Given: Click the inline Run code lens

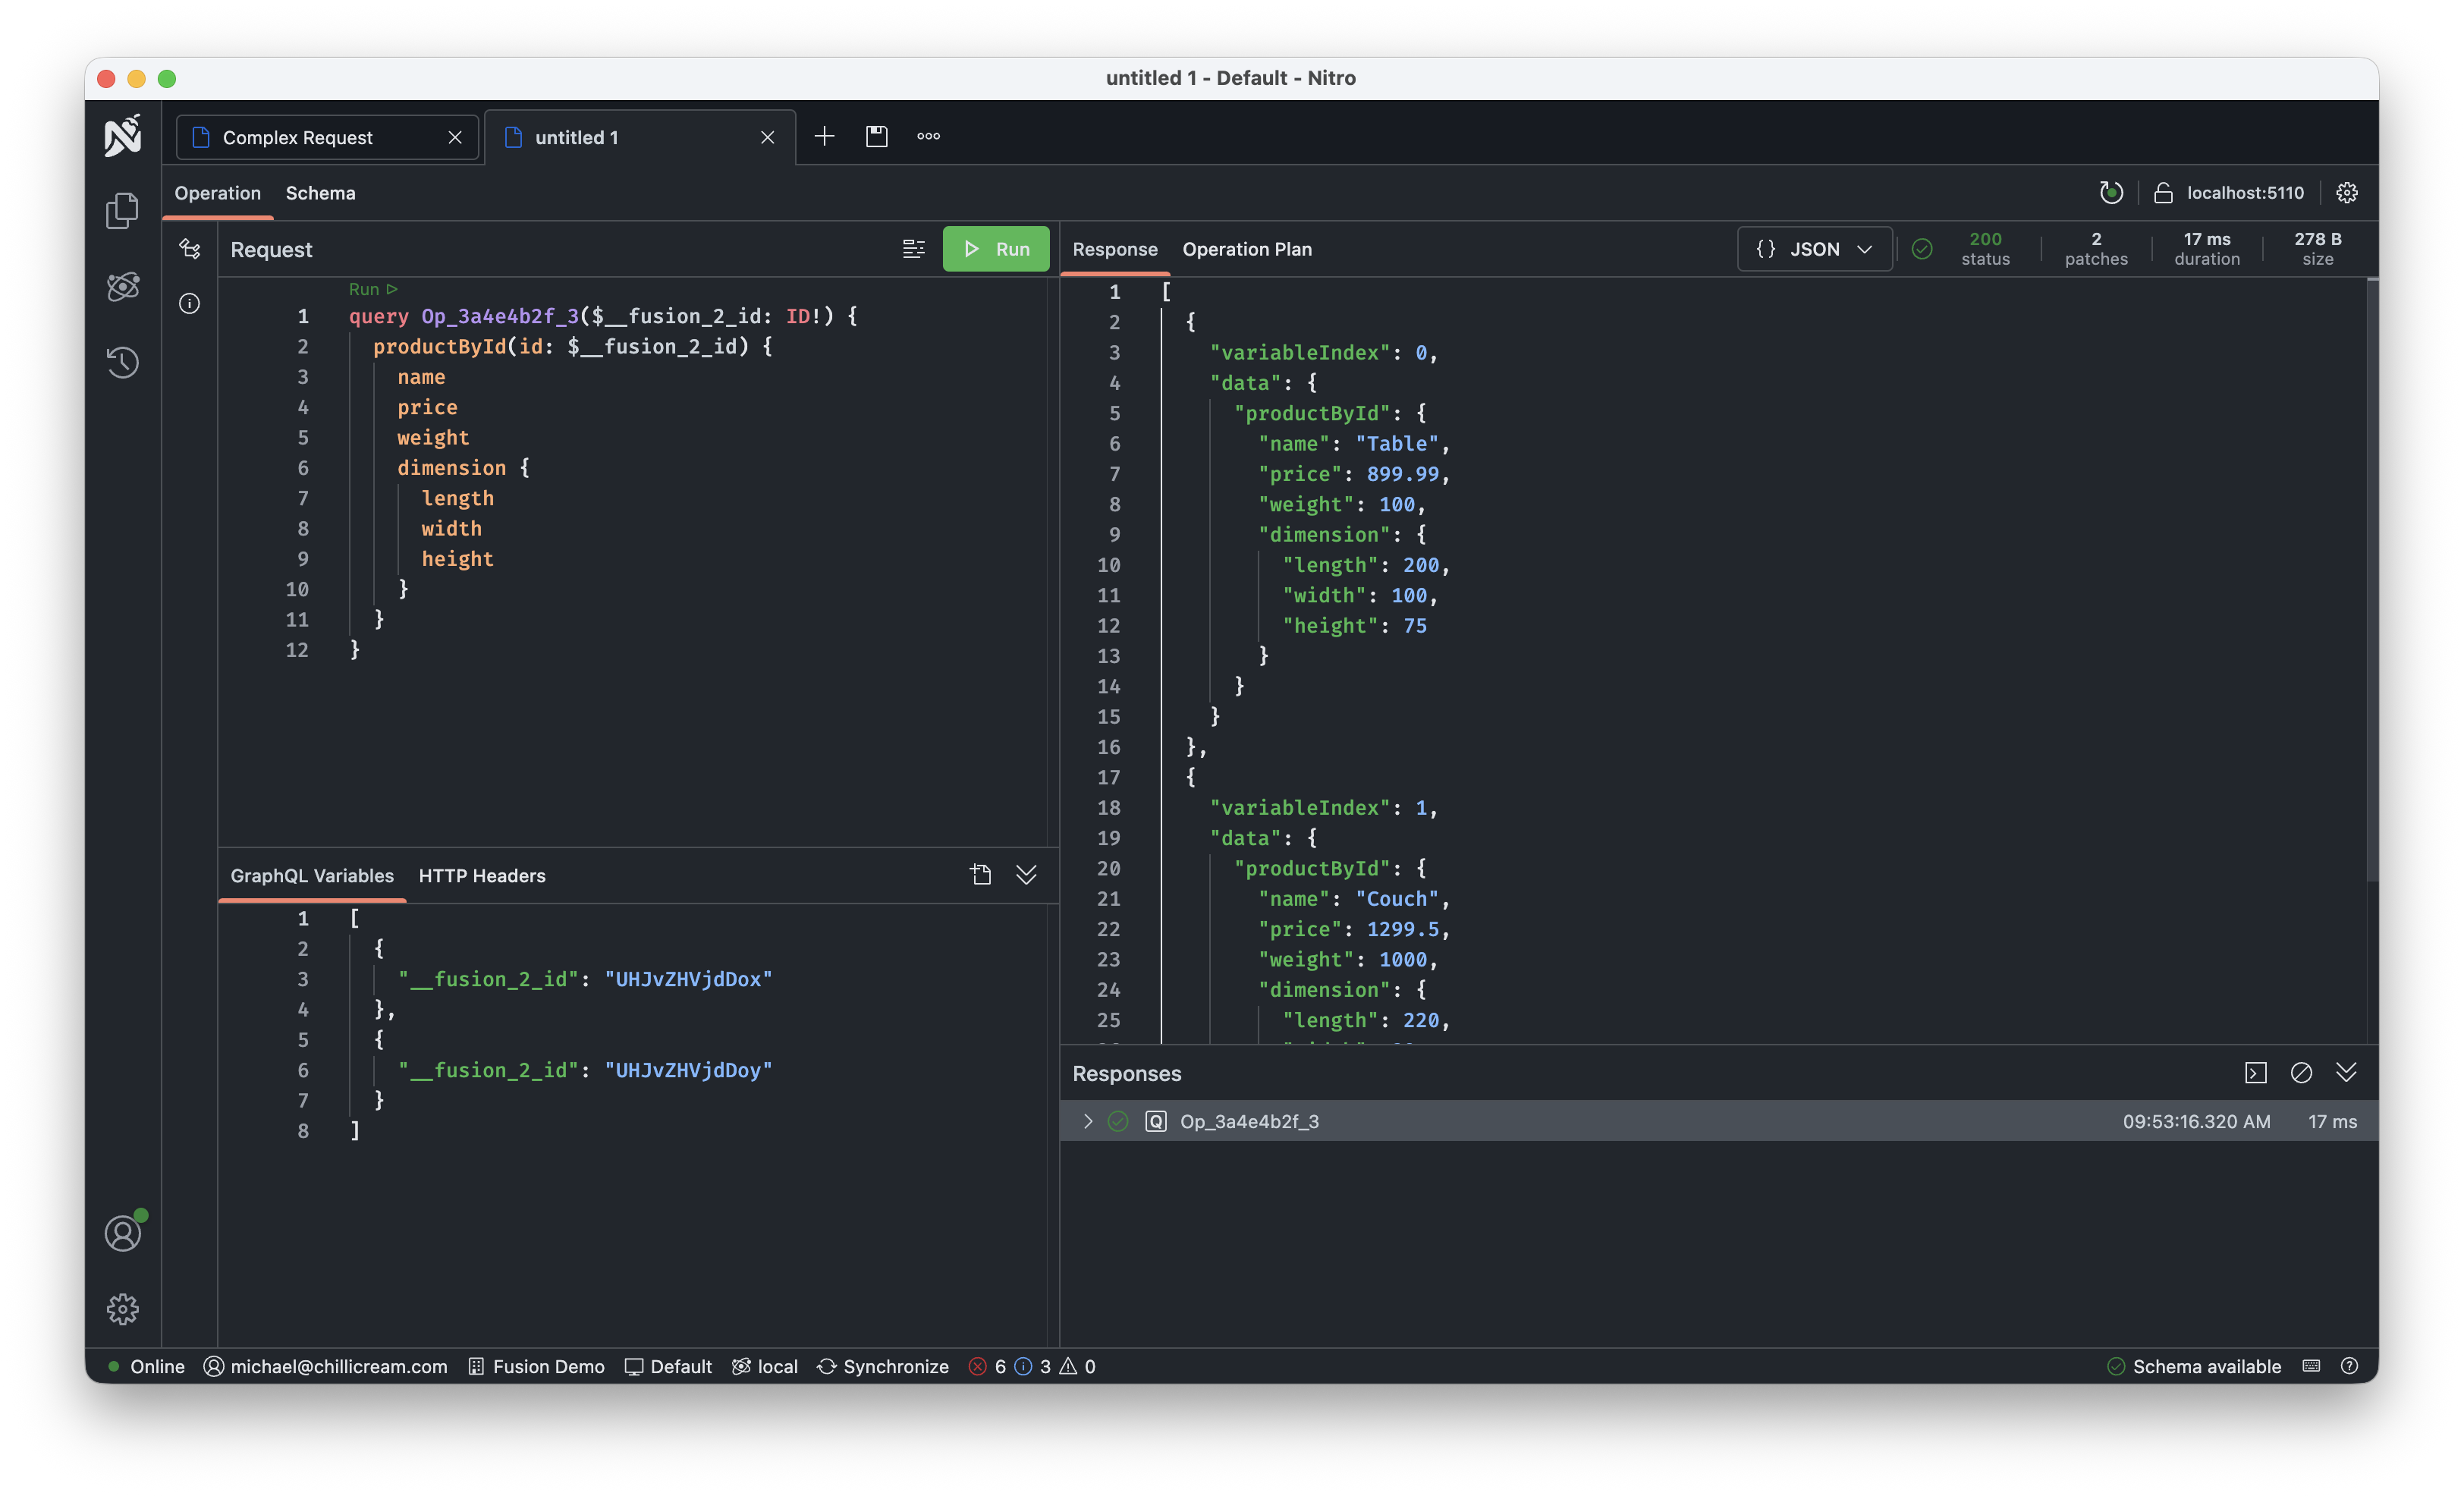Looking at the screenshot, I should pos(373,289).
